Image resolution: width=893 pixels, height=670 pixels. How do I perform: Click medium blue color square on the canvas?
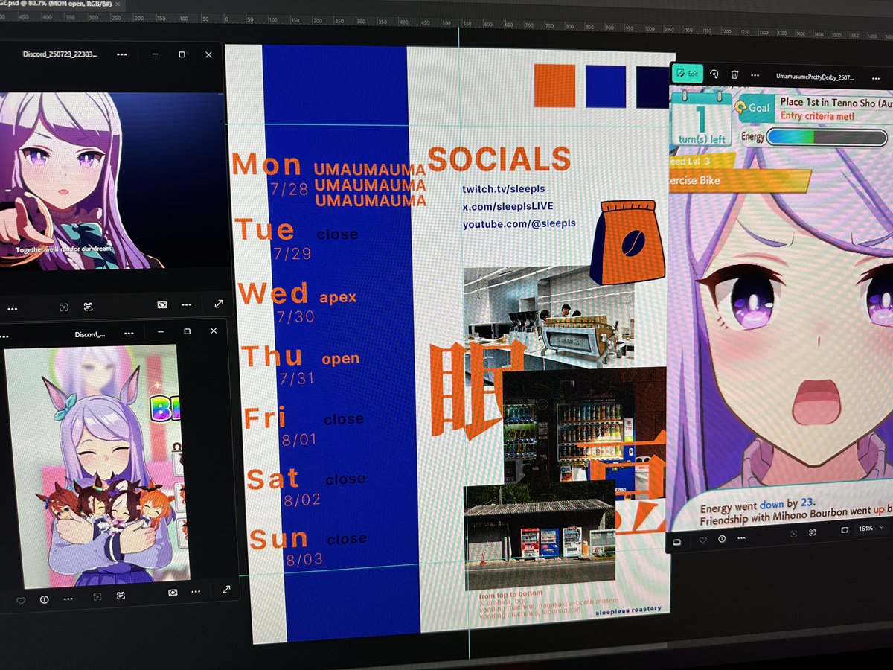(605, 86)
